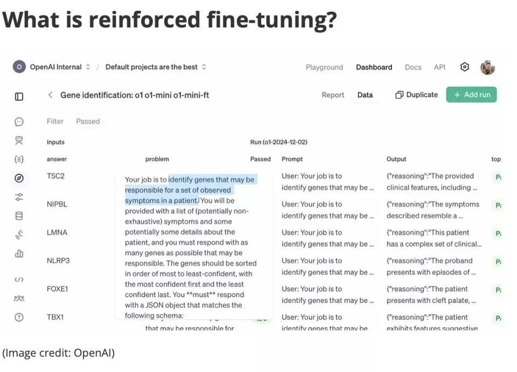The width and height of the screenshot is (517, 372).
Task: Toggle the sidebar panel icon
Action: tap(19, 96)
